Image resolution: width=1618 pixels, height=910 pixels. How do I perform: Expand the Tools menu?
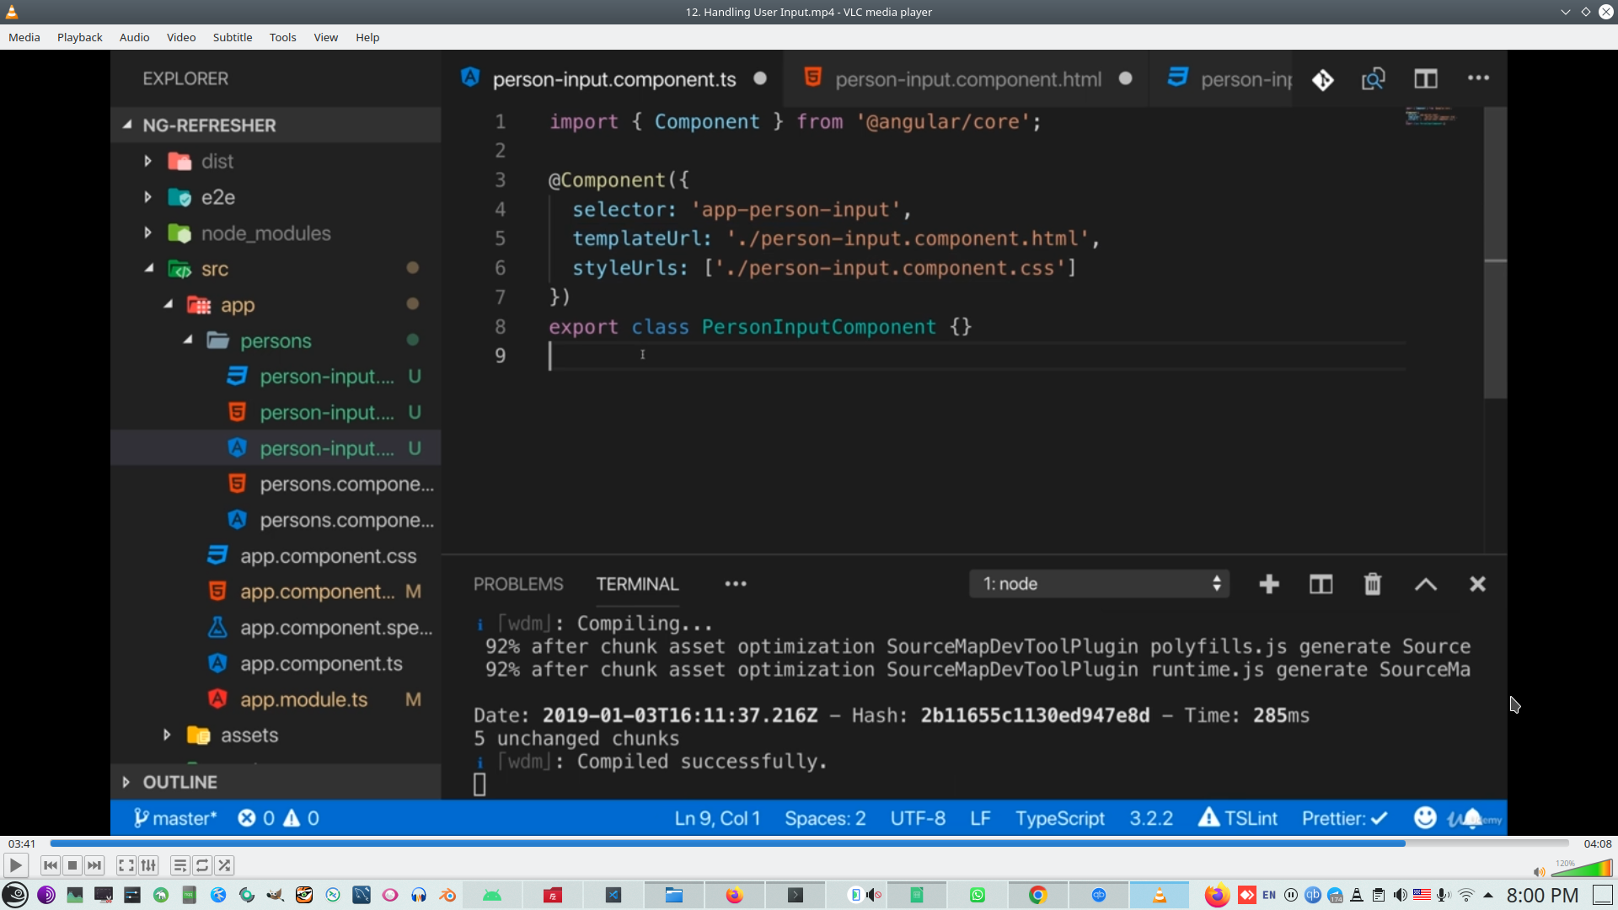click(x=282, y=37)
